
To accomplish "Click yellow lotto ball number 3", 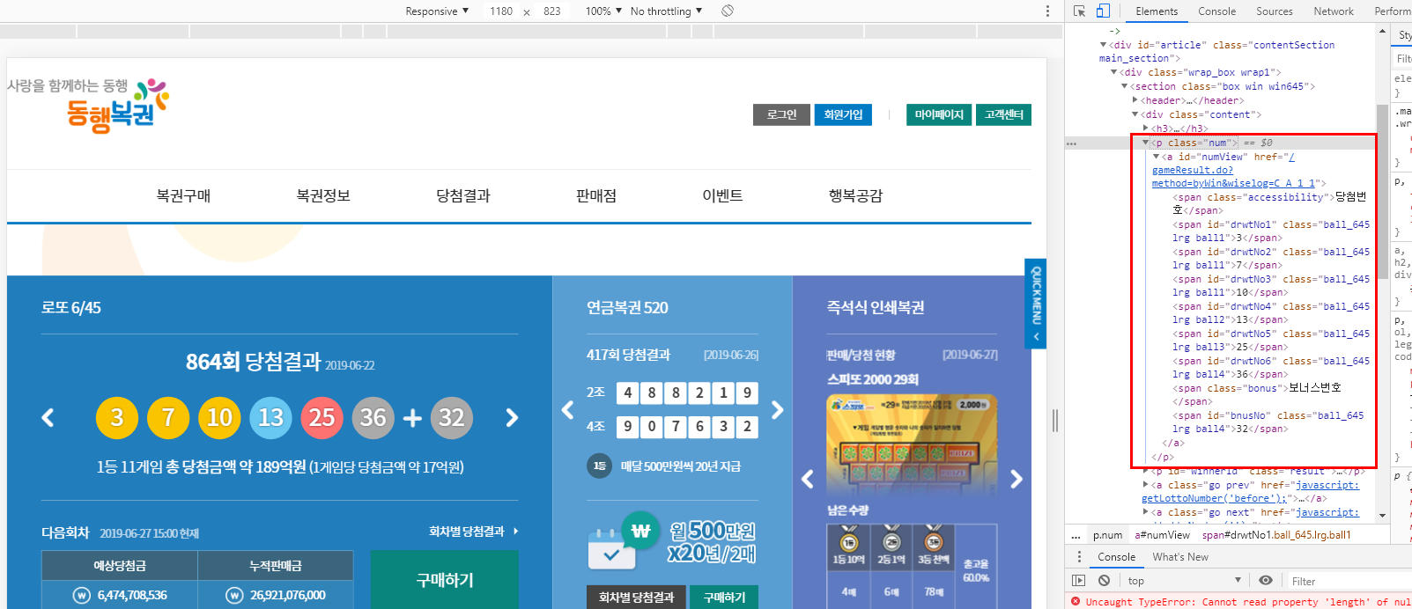I will [x=117, y=417].
